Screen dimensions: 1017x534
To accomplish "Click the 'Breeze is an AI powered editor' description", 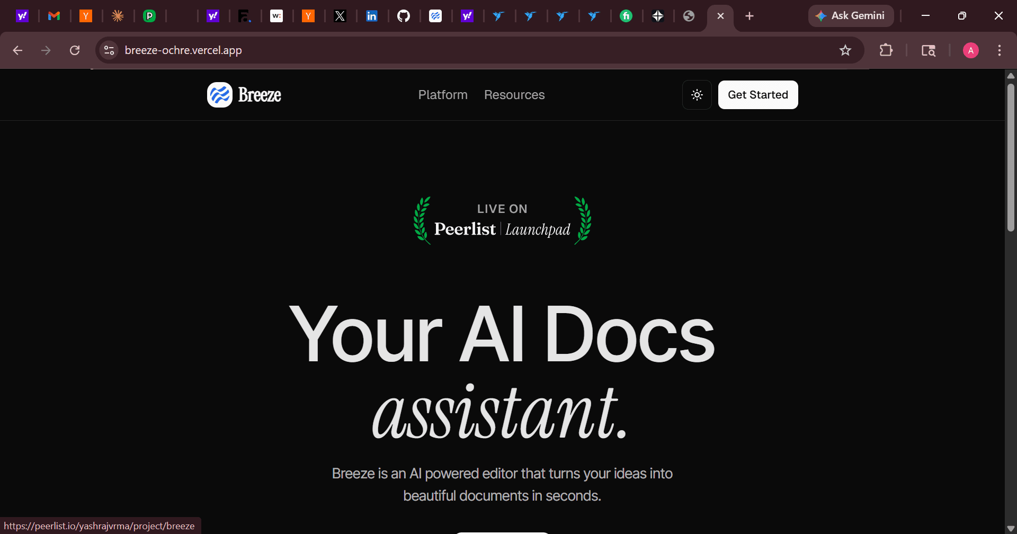I will point(502,484).
